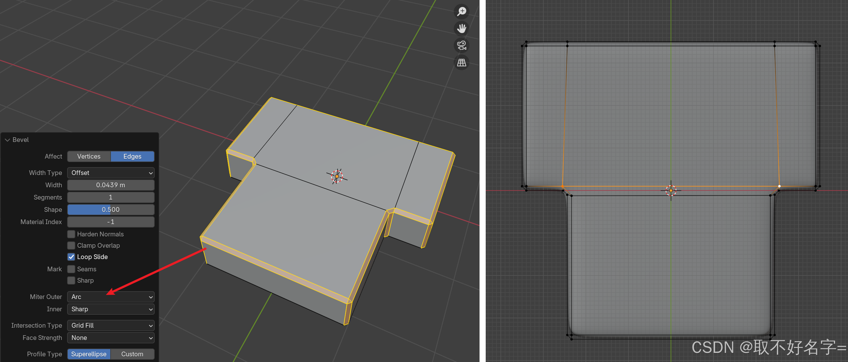
Task: Enable the Clamp Overlap checkbox
Action: (x=71, y=246)
